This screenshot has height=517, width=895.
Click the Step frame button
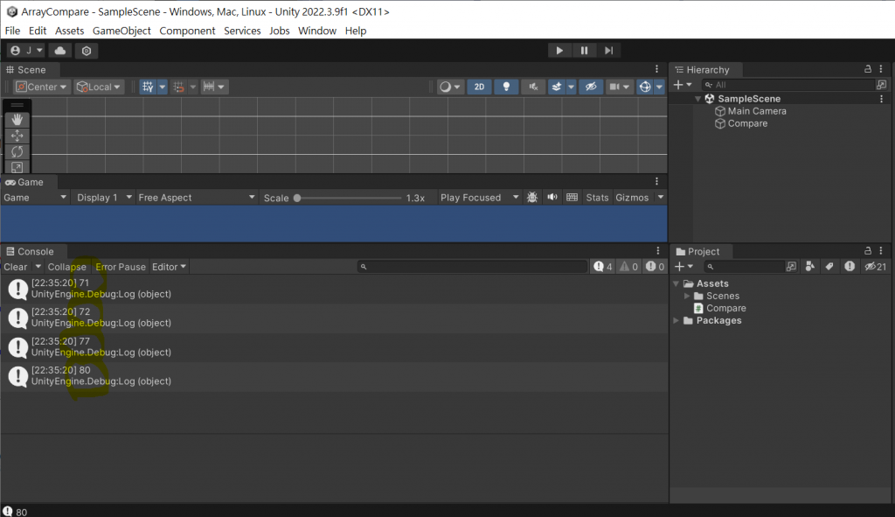click(608, 50)
